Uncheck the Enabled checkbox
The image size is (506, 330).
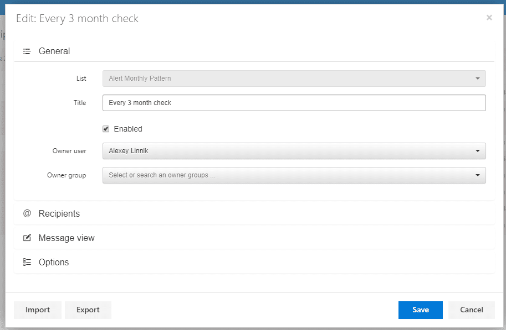coord(106,129)
